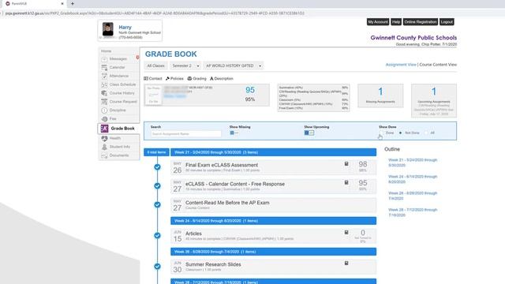Jump to Week 28 in Outline
This screenshot has height=284, width=505.
coord(413,212)
